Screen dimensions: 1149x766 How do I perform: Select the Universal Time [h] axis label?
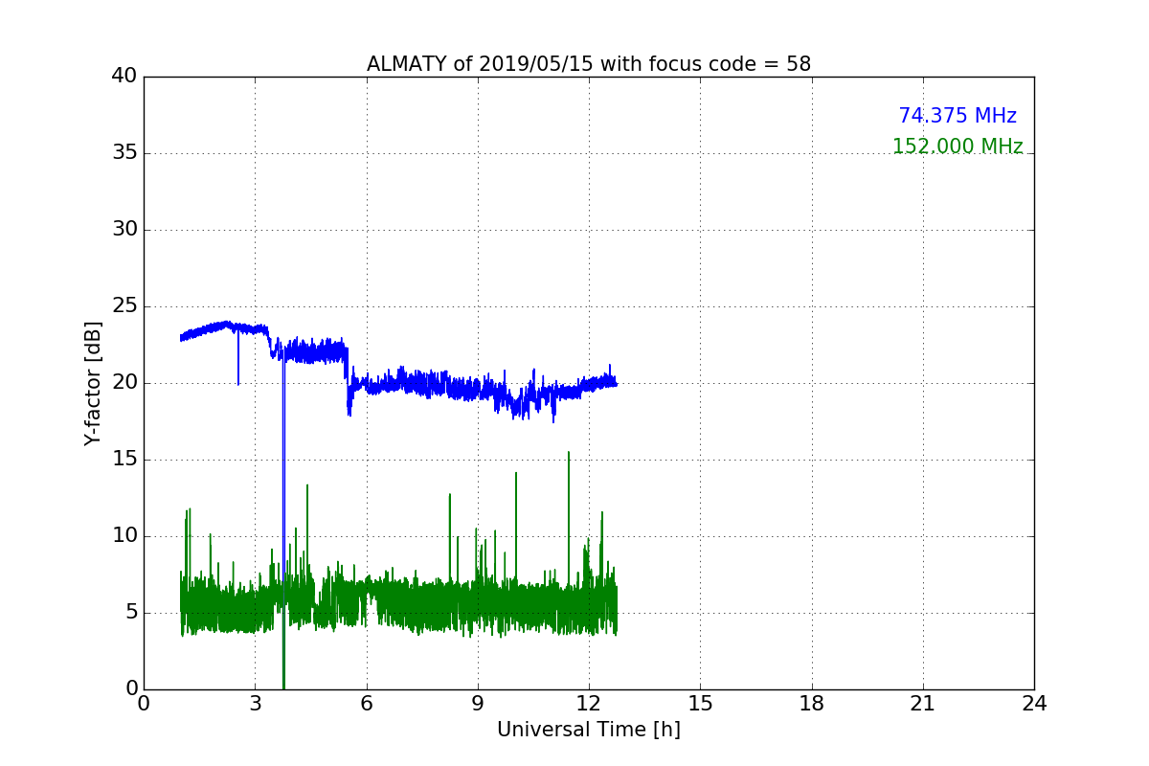[x=589, y=730]
